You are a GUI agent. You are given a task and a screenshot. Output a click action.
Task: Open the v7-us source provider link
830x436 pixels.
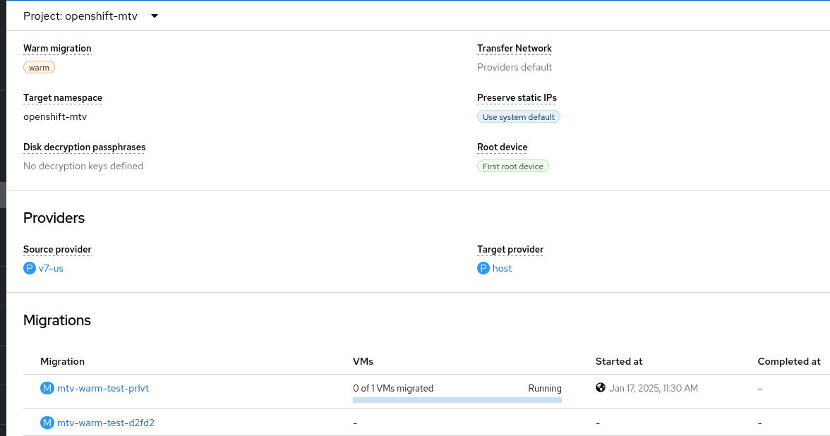coord(51,268)
